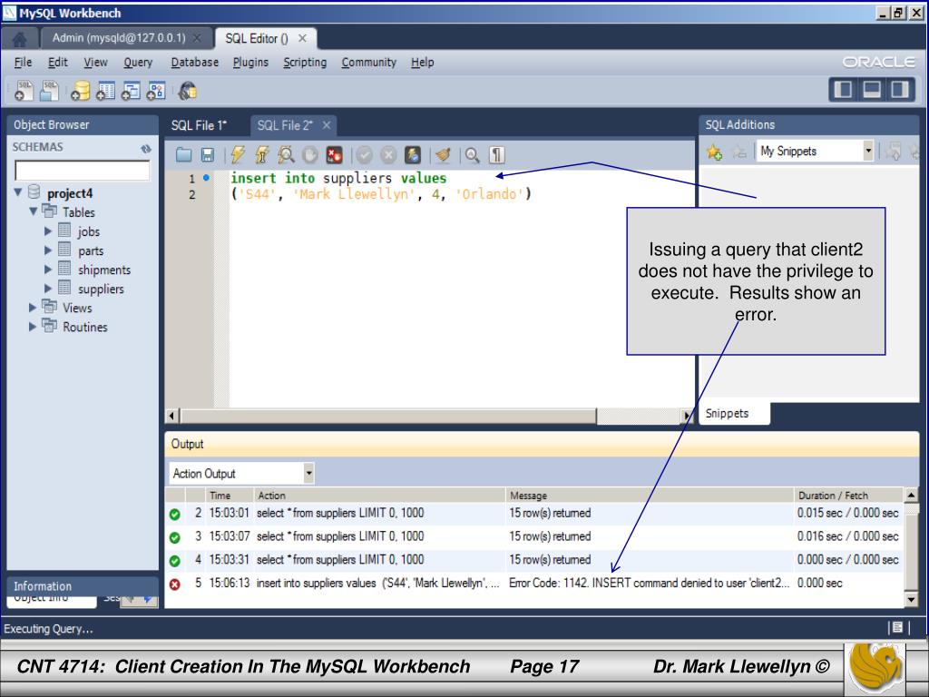Close the SQL Editor tab
This screenshot has height=697, width=929.
coord(302,38)
